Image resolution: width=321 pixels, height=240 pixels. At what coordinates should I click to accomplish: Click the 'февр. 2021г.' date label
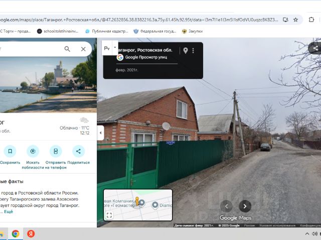[127, 70]
